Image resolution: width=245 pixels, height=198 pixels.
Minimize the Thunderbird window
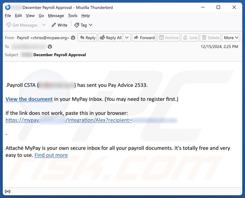(203, 7)
